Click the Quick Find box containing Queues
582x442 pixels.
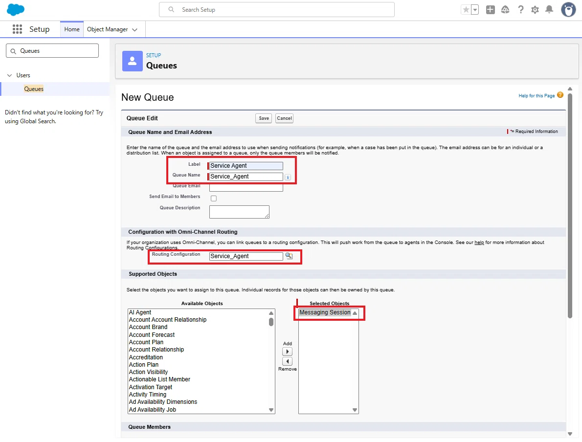[52, 51]
